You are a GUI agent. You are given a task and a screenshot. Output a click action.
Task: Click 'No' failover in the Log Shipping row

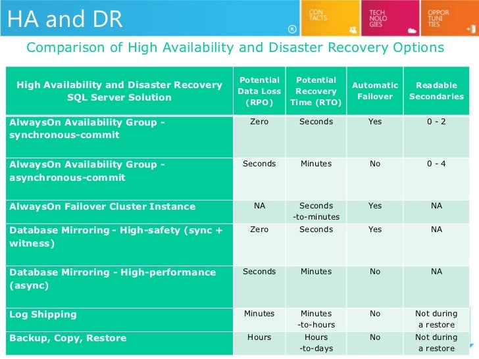point(375,314)
